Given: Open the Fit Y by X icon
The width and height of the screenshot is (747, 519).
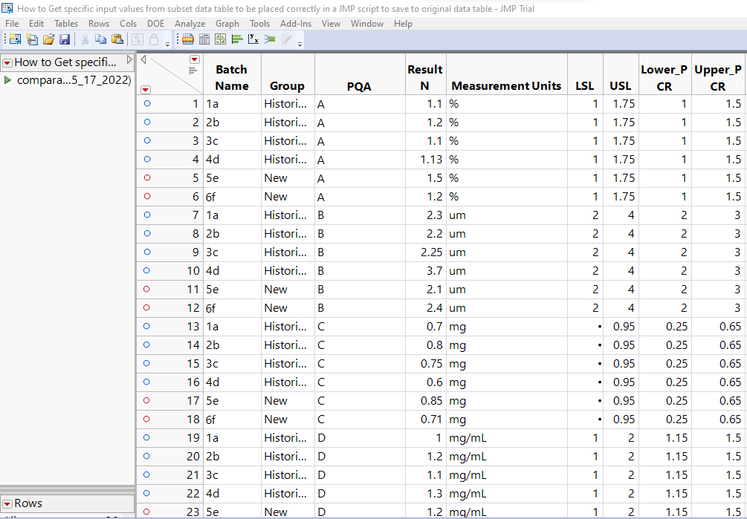Looking at the screenshot, I should coord(253,39).
